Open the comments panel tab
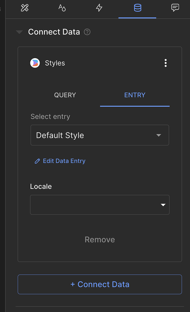This screenshot has width=190, height=312. click(x=175, y=8)
